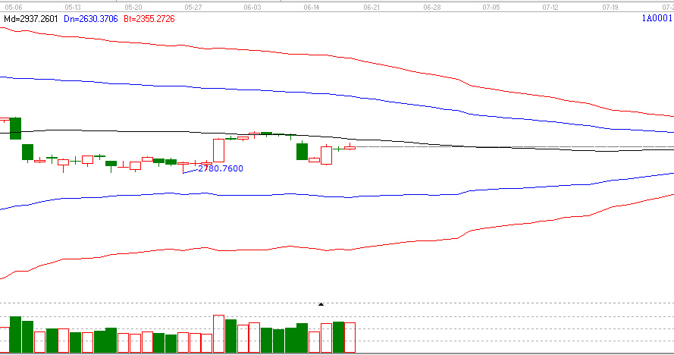
Task: Click the small black triangle marker above volume
Action: click(x=321, y=303)
